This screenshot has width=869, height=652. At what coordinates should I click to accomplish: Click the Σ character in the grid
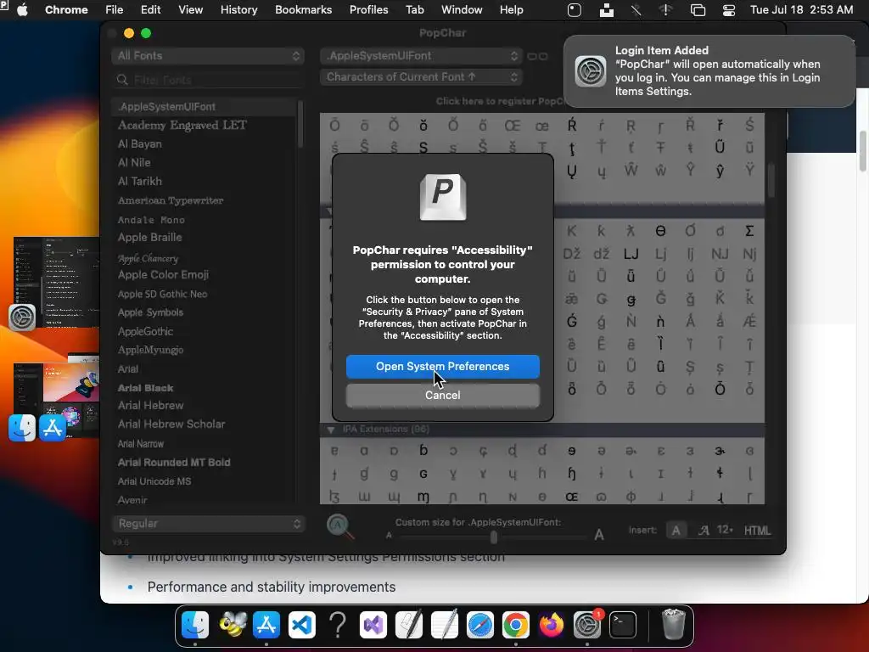pyautogui.click(x=749, y=231)
